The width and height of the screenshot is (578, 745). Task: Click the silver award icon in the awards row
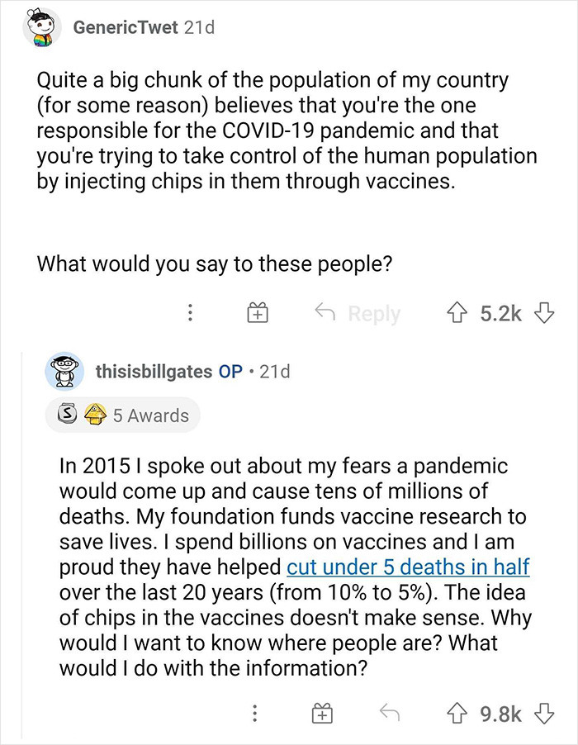point(65,415)
